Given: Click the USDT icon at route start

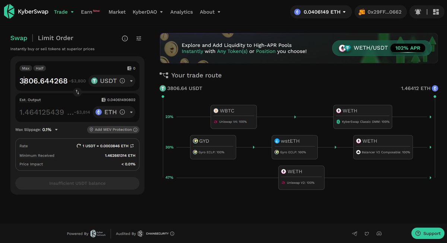Looking at the screenshot, I should coord(163,88).
